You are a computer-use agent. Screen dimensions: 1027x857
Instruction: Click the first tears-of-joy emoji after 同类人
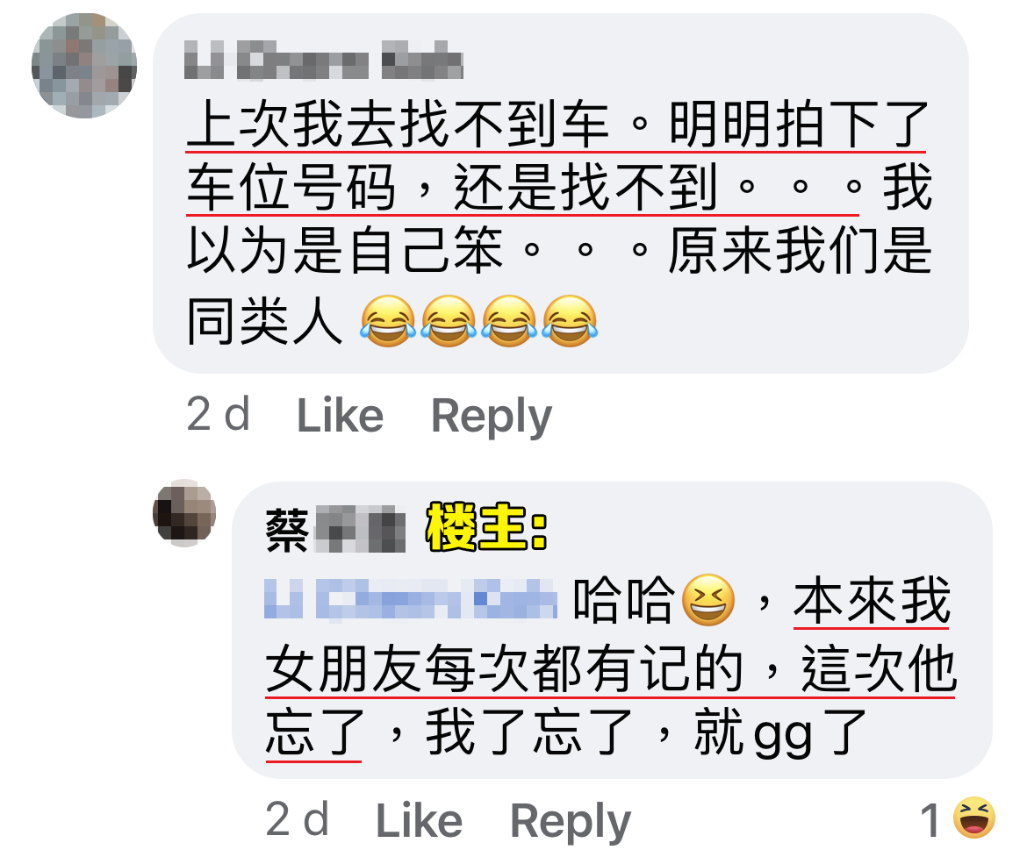[388, 321]
